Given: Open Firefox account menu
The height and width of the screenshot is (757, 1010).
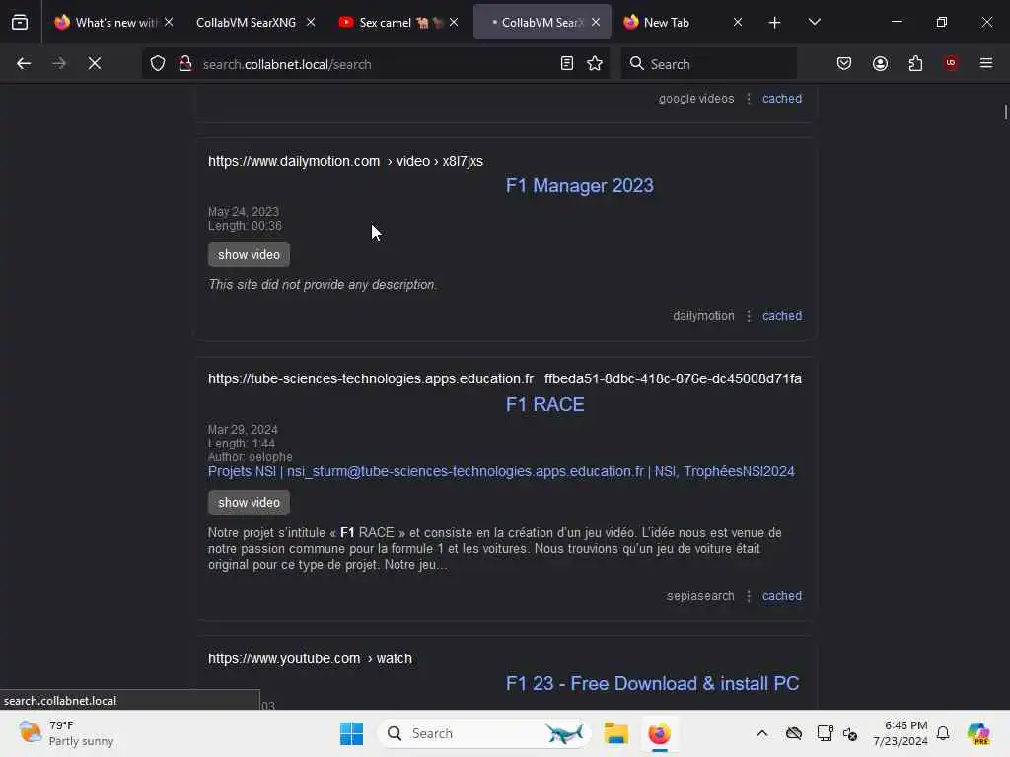Looking at the screenshot, I should (880, 63).
